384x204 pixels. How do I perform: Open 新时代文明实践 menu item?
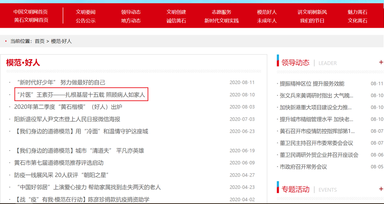coord(221,21)
